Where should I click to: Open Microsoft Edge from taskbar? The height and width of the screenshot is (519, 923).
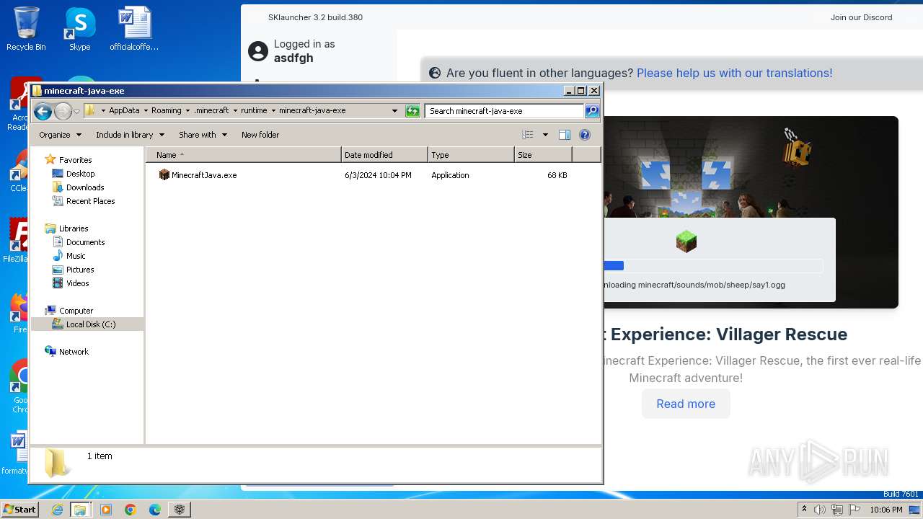coord(155,510)
